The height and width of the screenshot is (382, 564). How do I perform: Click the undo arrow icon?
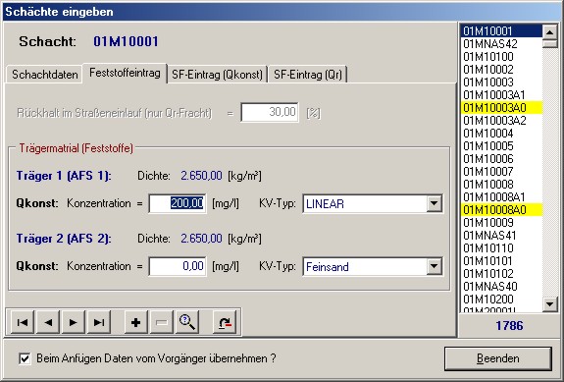225,322
